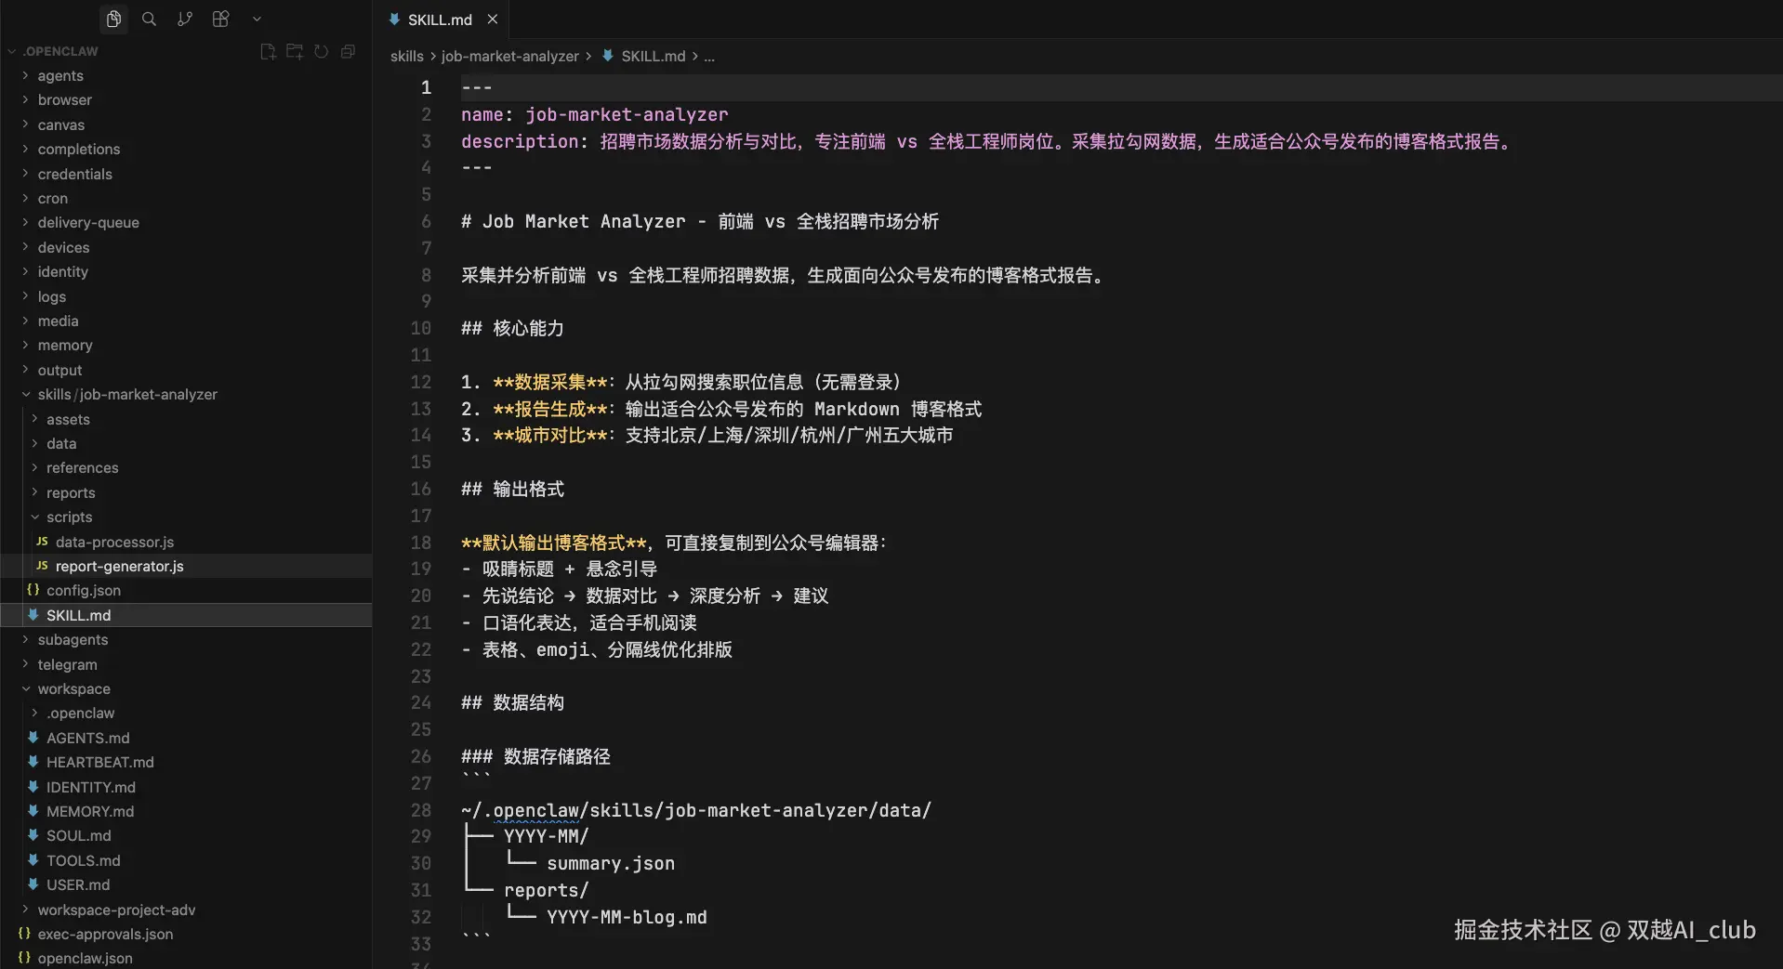Collapse all folders in explorer
The height and width of the screenshot is (969, 1783).
click(348, 51)
